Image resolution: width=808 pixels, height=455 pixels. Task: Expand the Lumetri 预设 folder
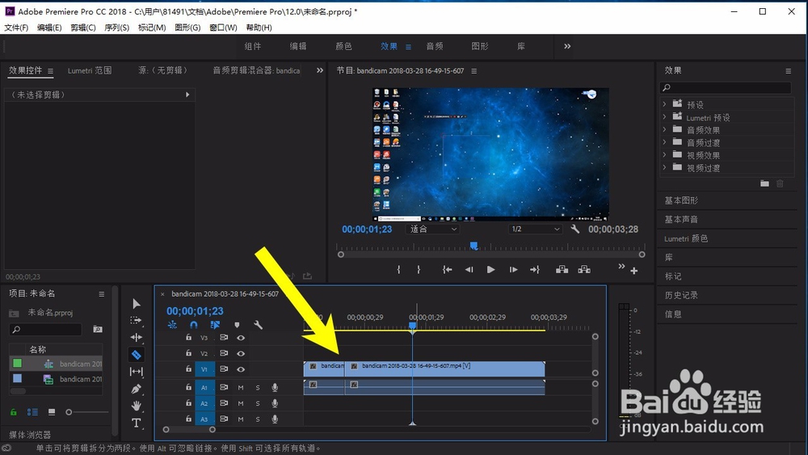coord(664,117)
